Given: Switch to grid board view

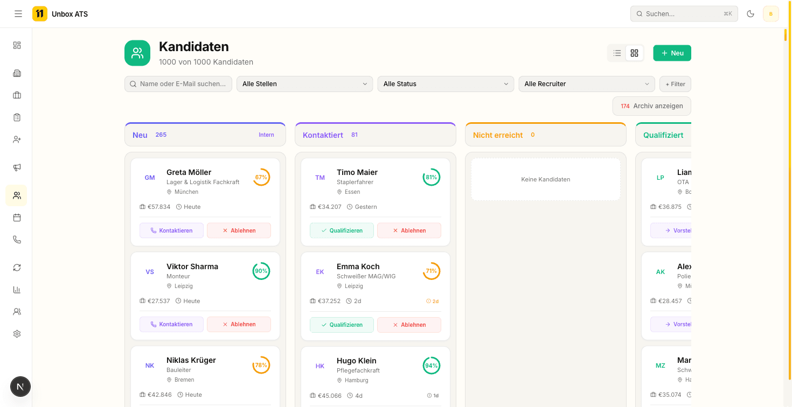Looking at the screenshot, I should coord(634,53).
